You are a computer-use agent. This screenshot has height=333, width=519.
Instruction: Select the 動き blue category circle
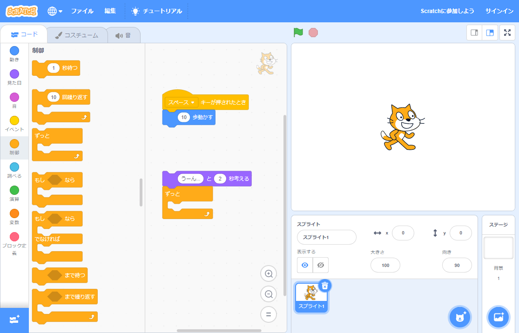coord(14,51)
